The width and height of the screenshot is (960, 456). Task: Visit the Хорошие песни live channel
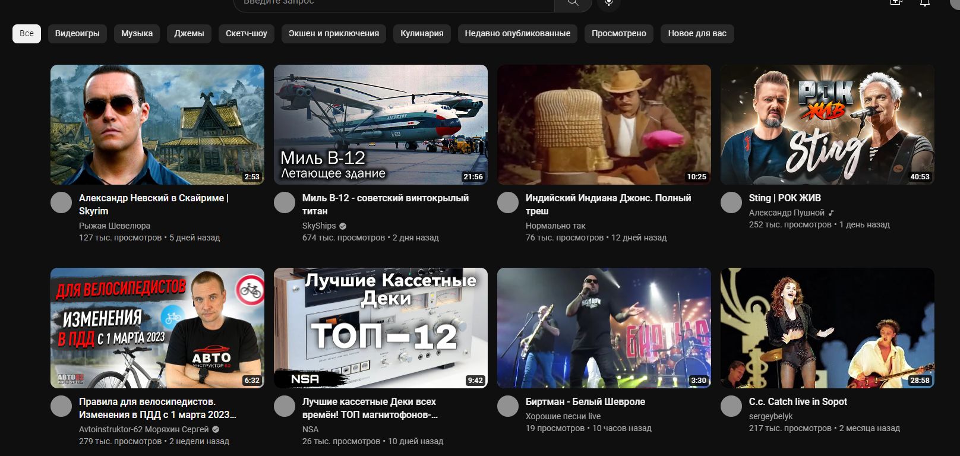(x=563, y=416)
